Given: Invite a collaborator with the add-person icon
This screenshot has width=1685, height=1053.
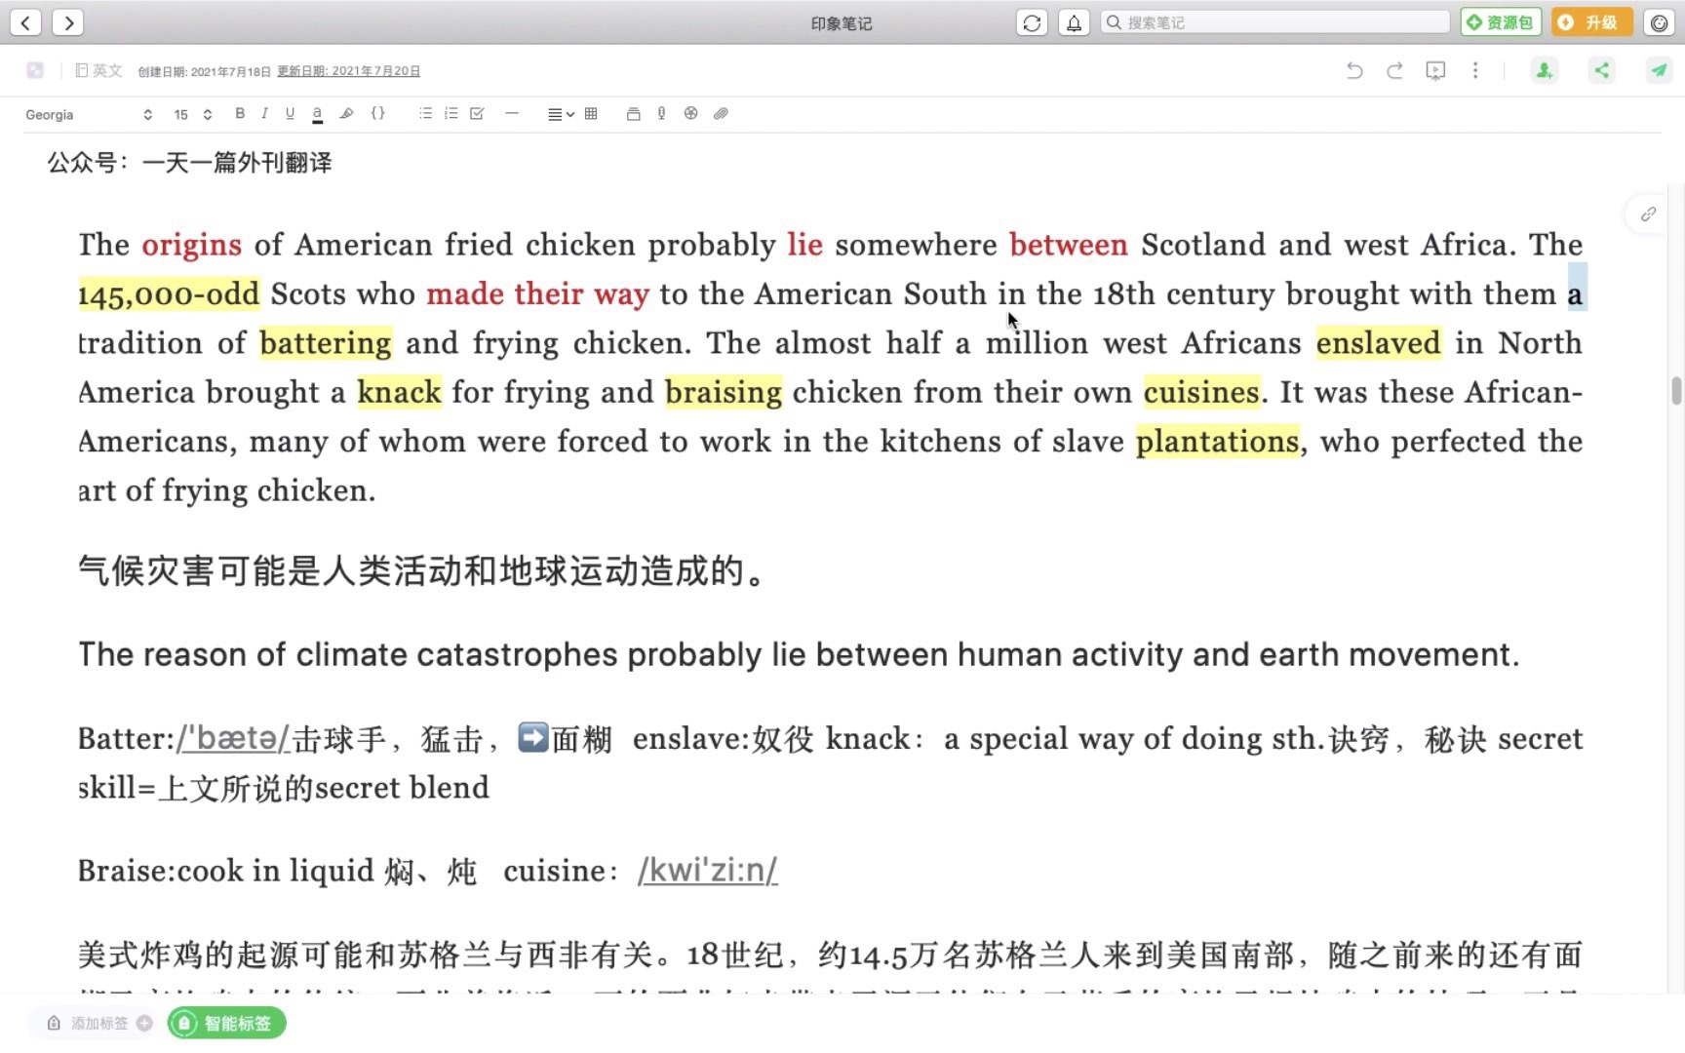Looking at the screenshot, I should tap(1545, 70).
